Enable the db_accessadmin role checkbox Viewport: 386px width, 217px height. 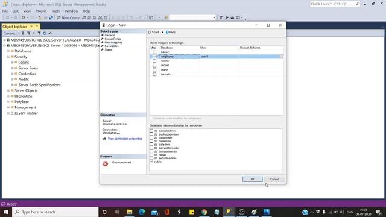pyautogui.click(x=151, y=131)
